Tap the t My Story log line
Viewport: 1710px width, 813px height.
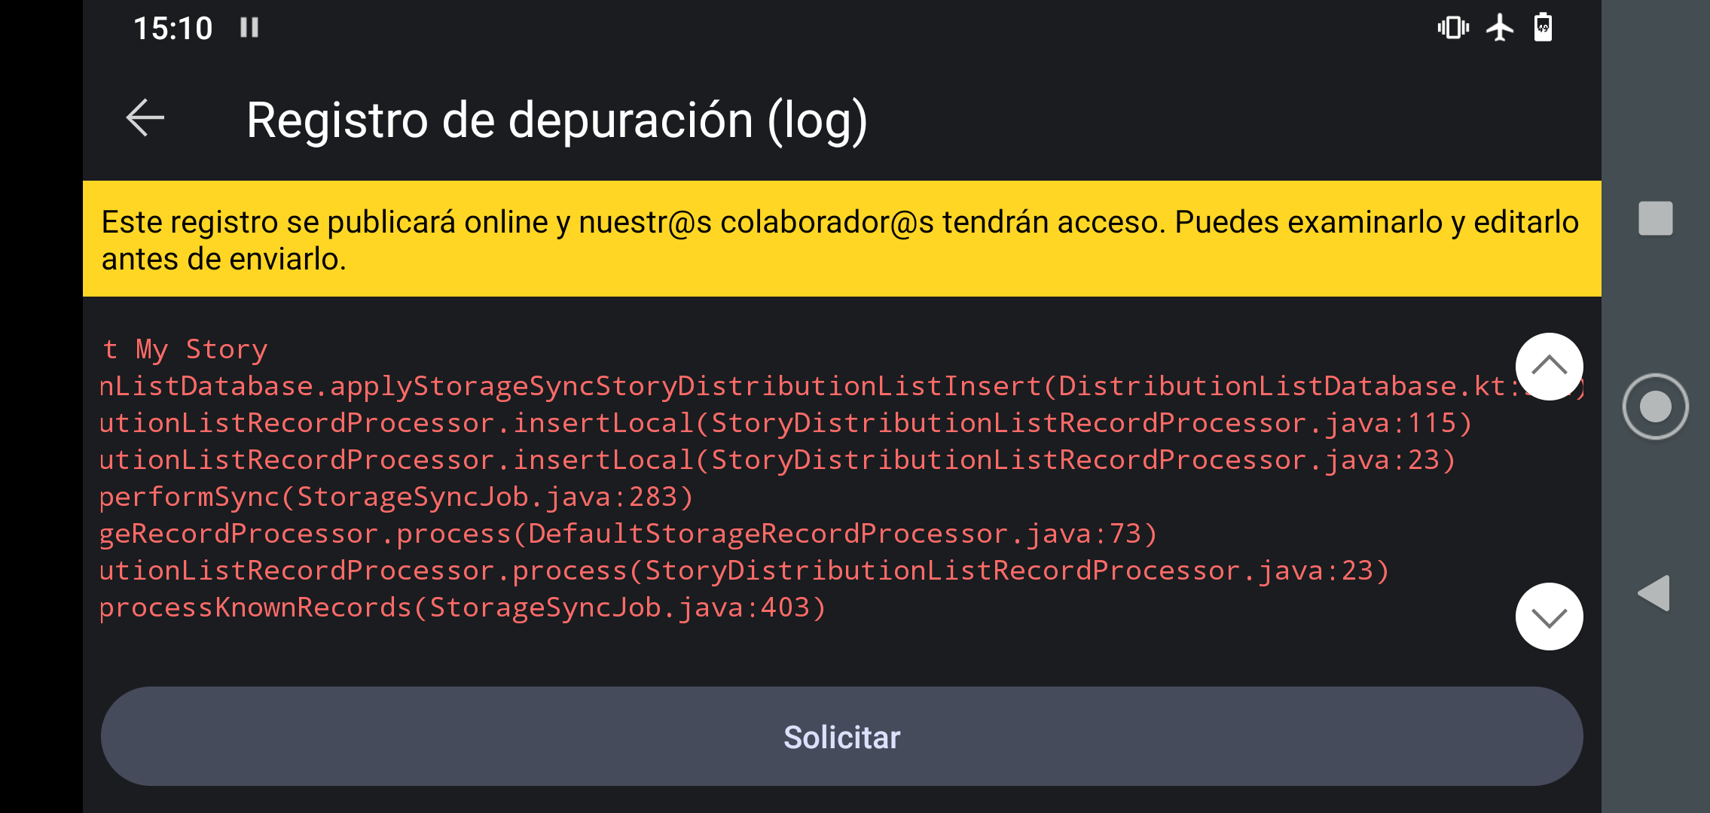pos(183,348)
